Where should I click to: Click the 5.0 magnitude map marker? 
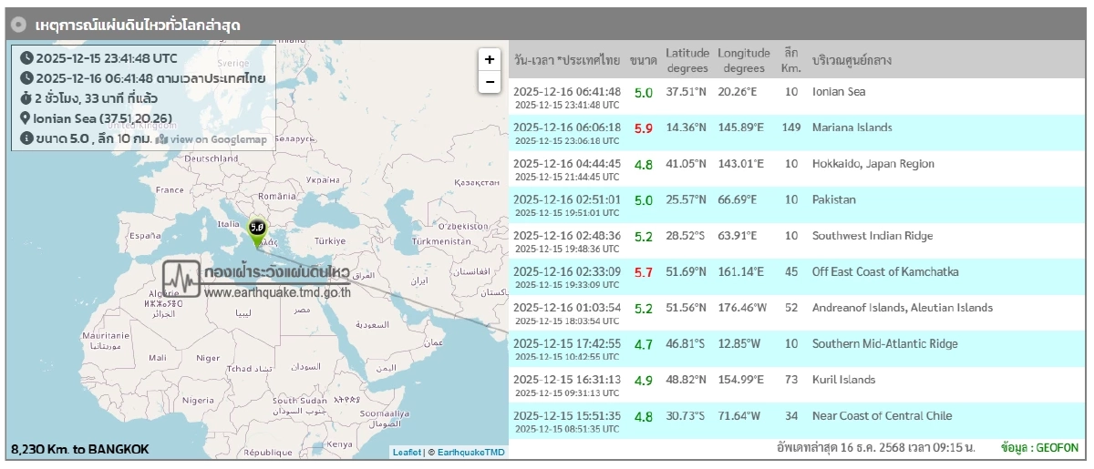(x=257, y=232)
